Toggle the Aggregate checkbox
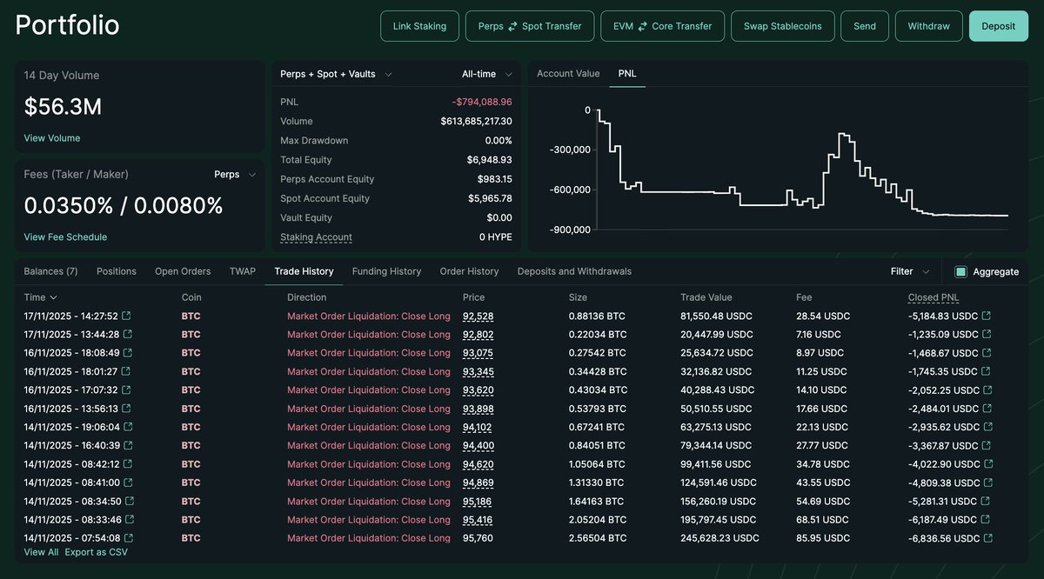The image size is (1044, 579). tap(960, 271)
